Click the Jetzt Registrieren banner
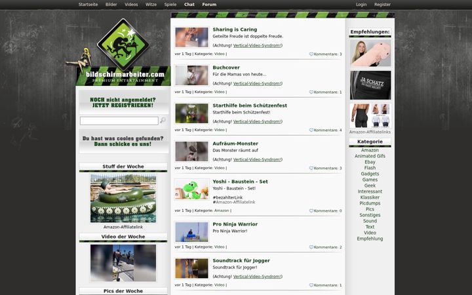The width and height of the screenshot is (472, 295). 123,102
